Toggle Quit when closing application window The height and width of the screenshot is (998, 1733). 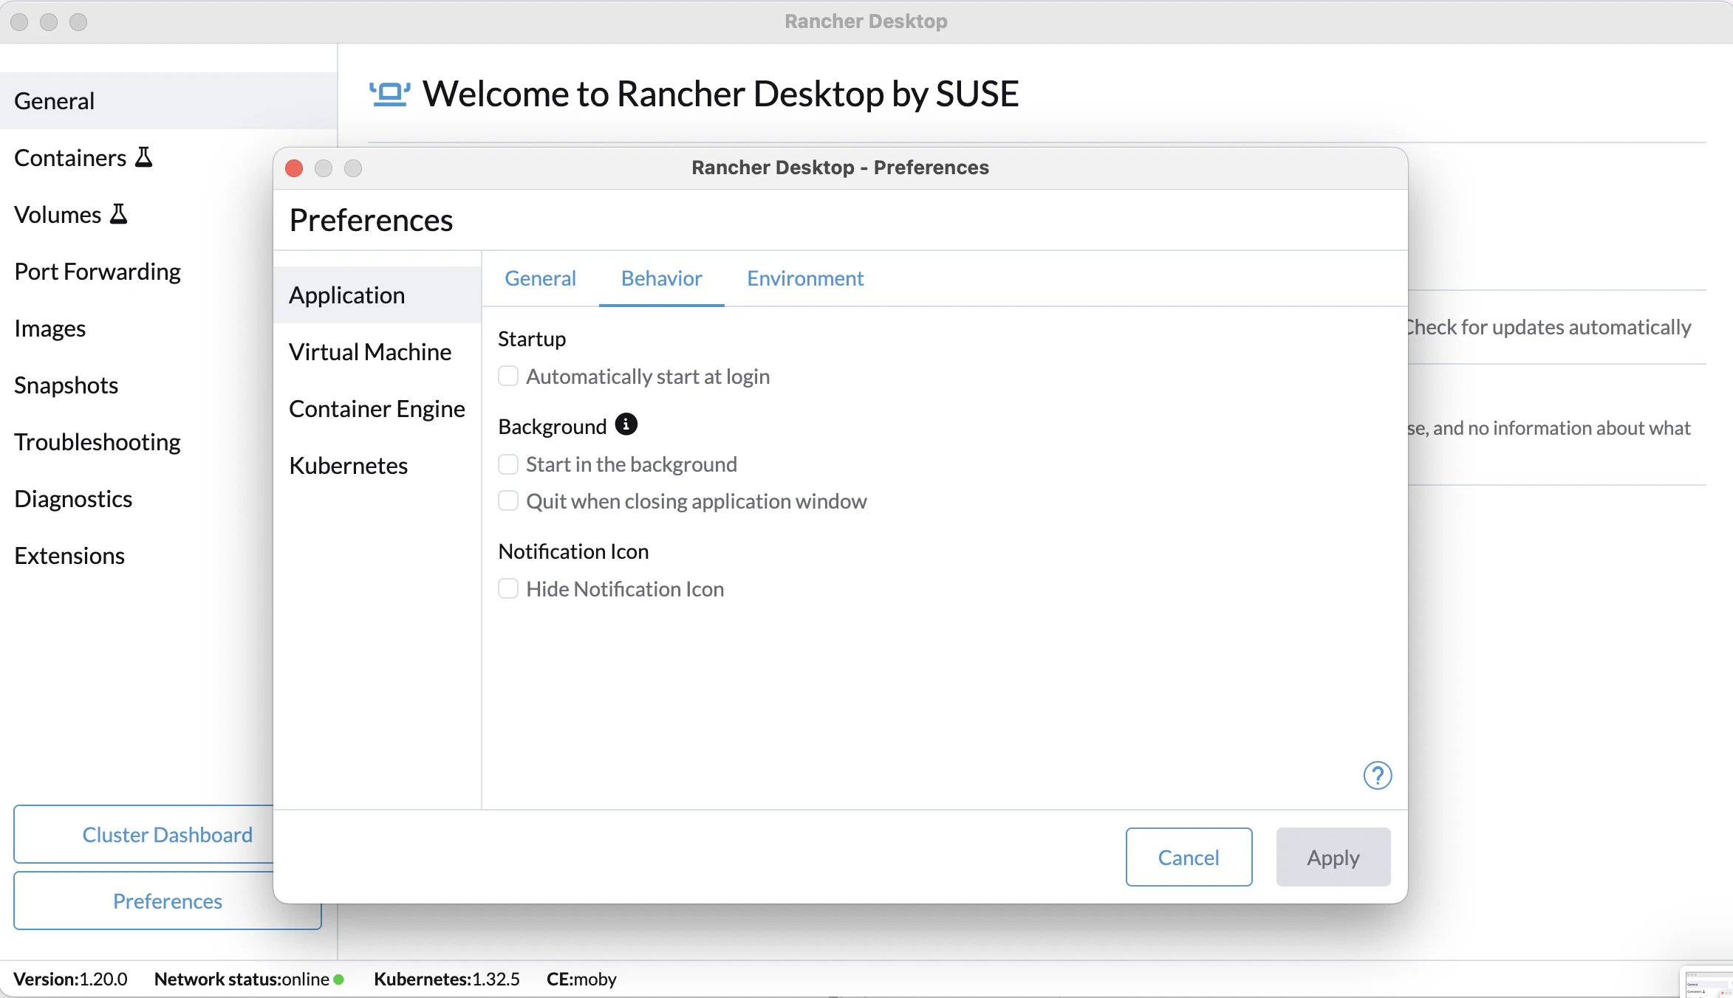click(508, 501)
